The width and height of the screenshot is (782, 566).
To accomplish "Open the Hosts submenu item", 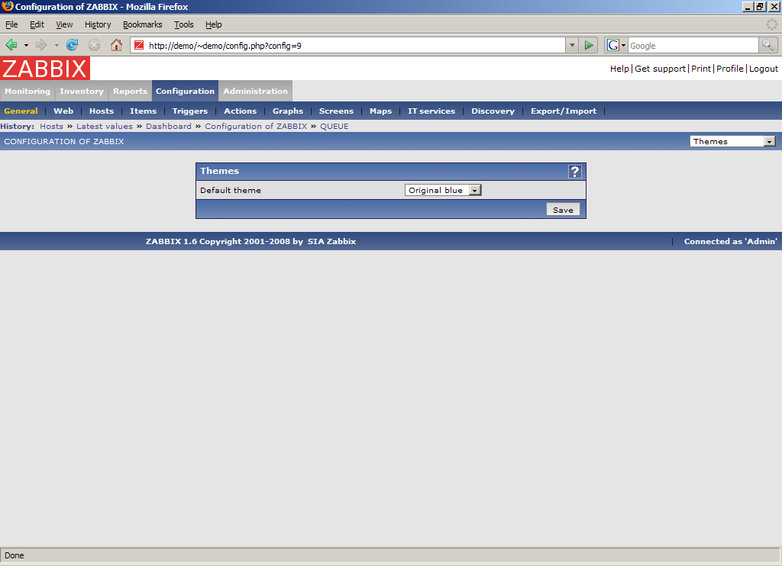I will (102, 111).
